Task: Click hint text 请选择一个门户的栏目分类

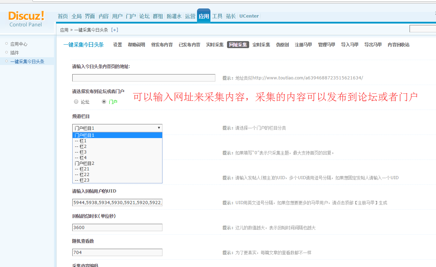Action: click(254, 128)
